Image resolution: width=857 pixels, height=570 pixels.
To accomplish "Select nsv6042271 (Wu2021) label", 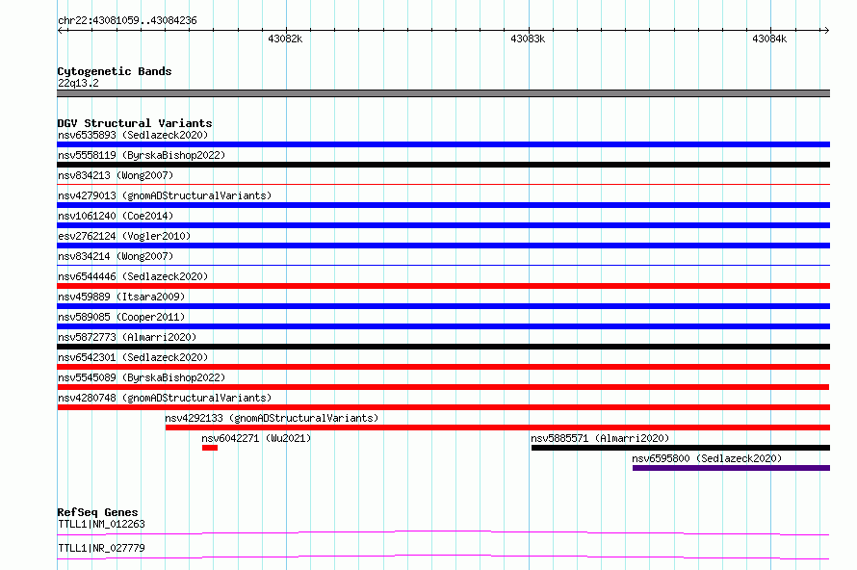I will coord(256,438).
